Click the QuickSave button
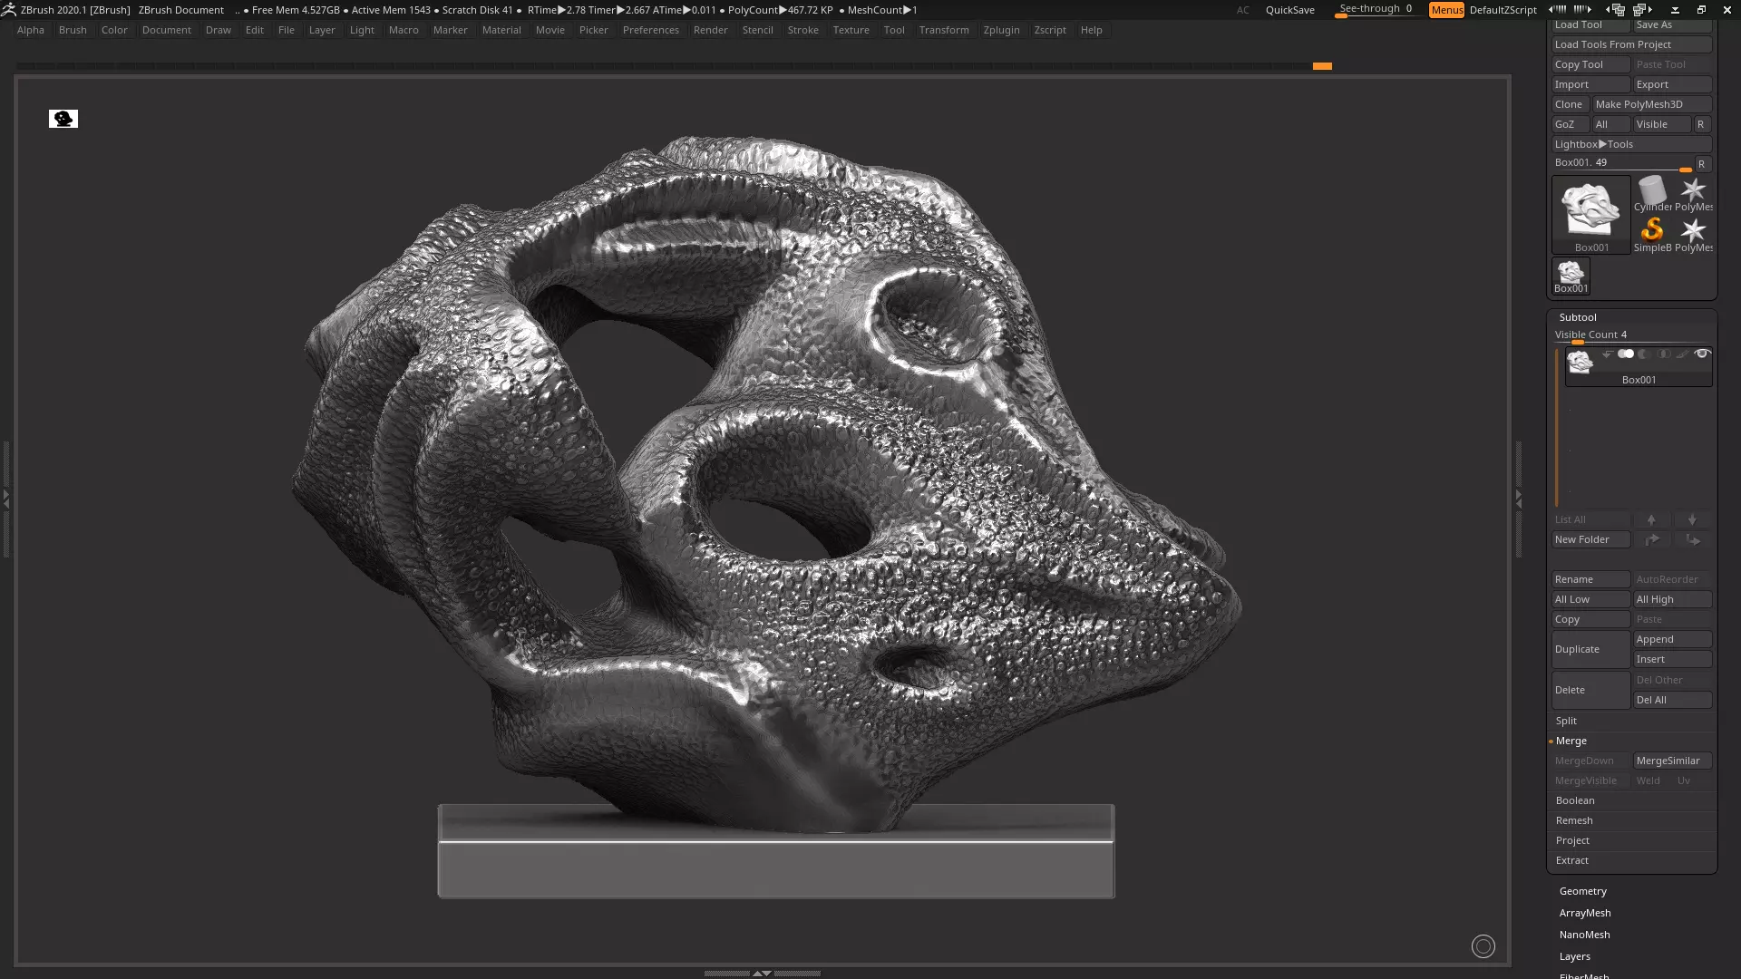Image resolution: width=1741 pixels, height=979 pixels. [x=1289, y=10]
